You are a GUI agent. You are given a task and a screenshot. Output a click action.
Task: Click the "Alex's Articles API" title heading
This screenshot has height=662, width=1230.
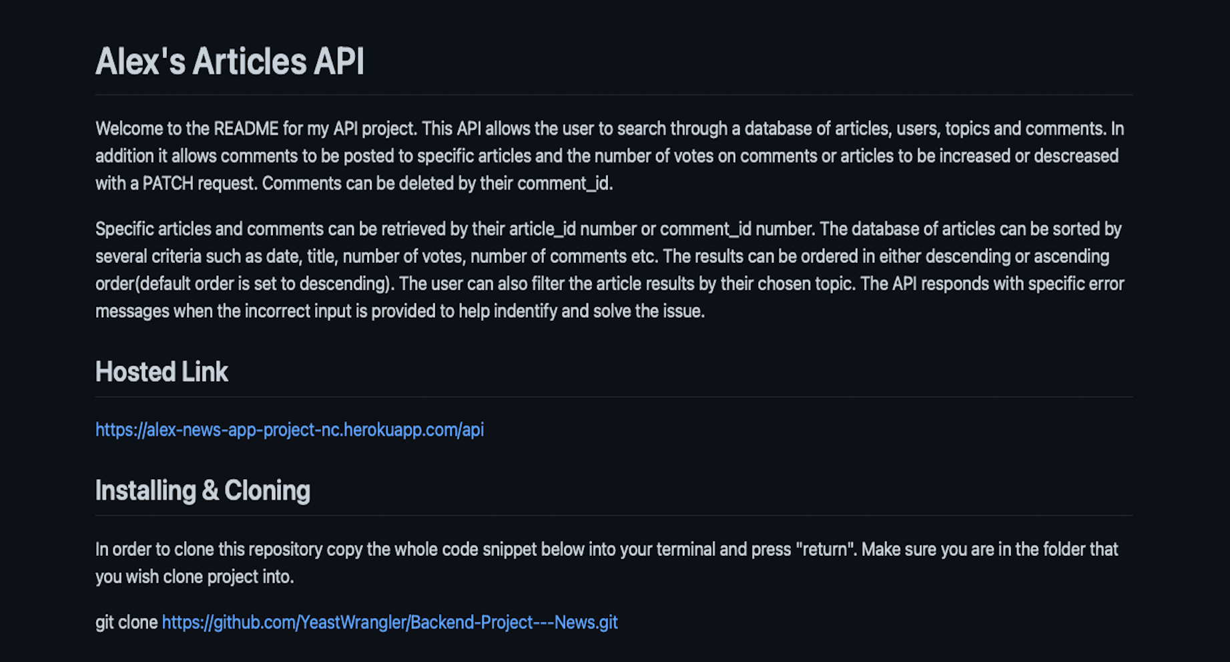(x=230, y=61)
